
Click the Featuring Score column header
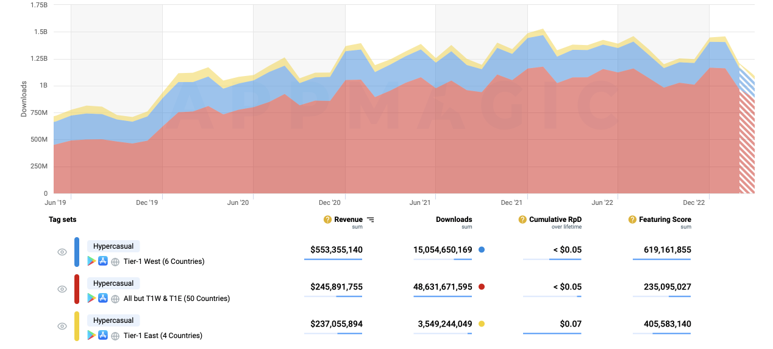pos(664,219)
